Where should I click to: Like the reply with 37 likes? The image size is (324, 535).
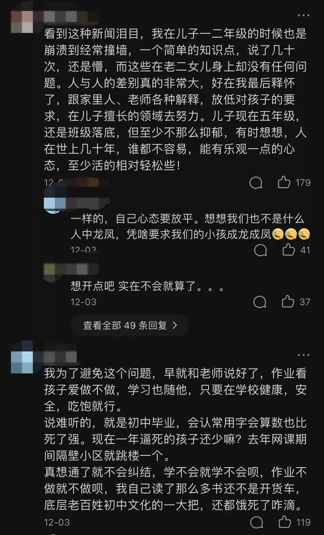tap(288, 302)
